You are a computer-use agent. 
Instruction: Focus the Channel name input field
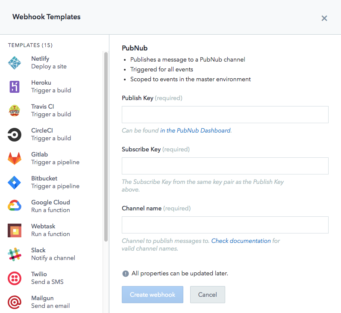(225, 225)
